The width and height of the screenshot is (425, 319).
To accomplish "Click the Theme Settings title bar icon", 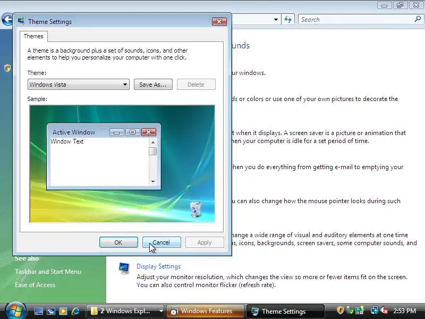I will click(x=21, y=21).
